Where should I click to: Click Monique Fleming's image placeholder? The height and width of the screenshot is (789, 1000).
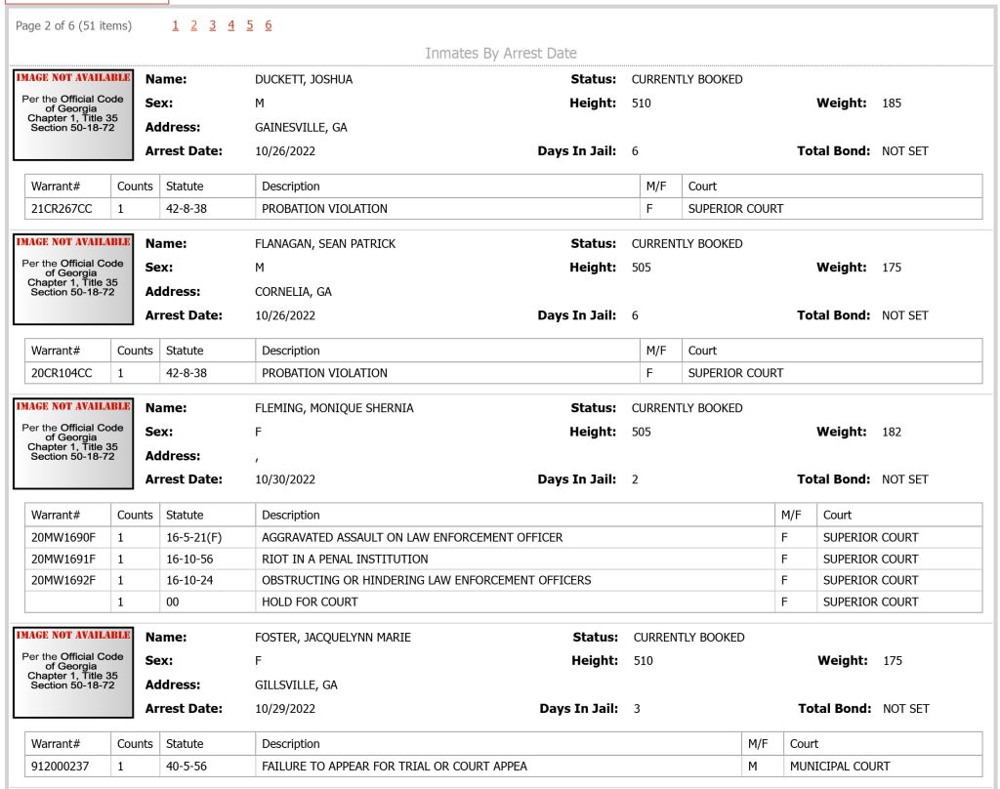coord(73,444)
